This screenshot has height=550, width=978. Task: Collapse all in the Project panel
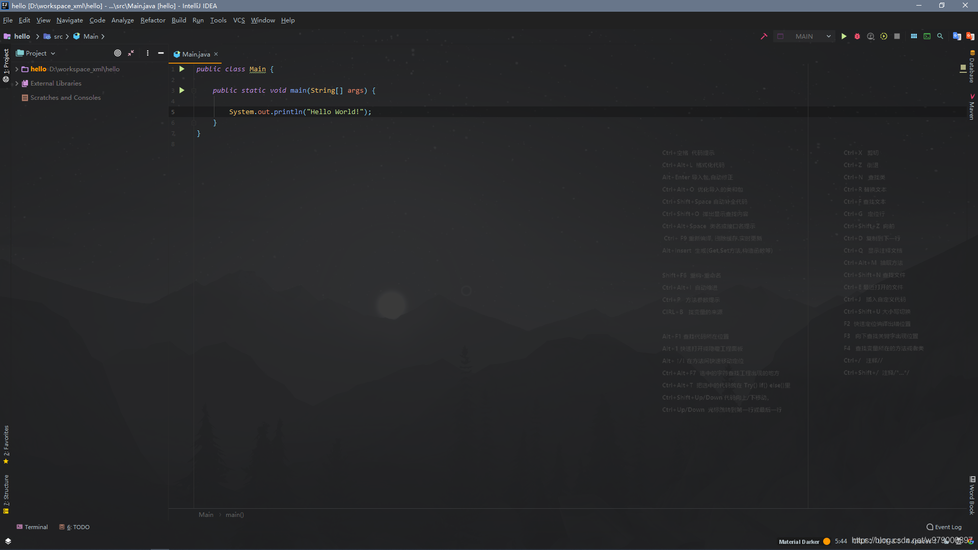click(131, 53)
